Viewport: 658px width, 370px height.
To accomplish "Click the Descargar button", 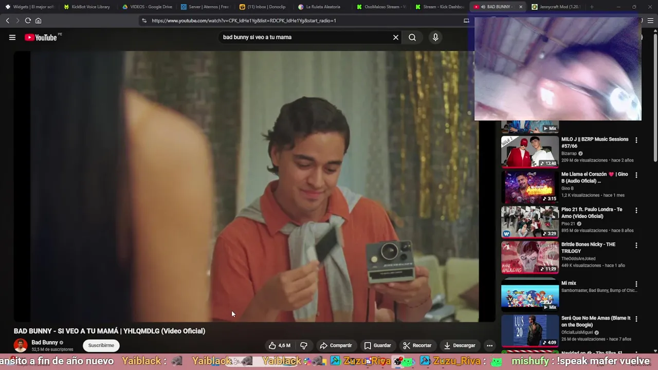I will click(x=460, y=345).
